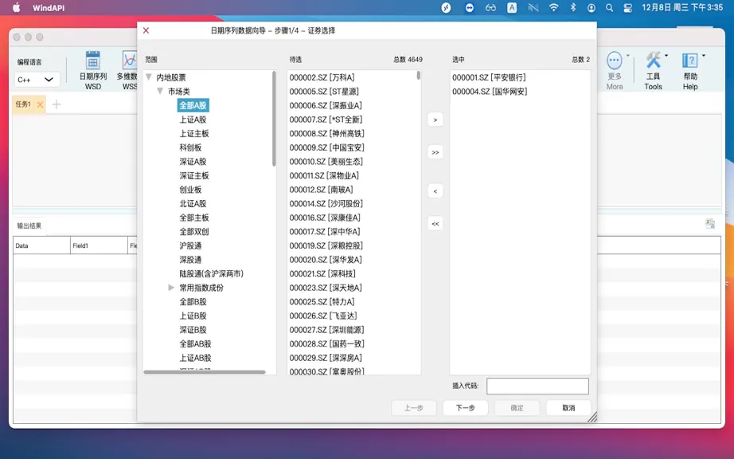Click the export icon above output table
The width and height of the screenshot is (734, 459).
point(710,223)
